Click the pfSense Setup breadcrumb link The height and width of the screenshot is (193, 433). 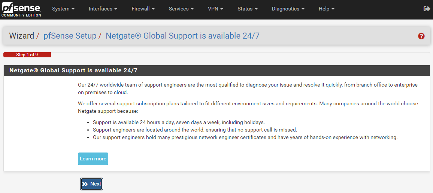coord(70,36)
